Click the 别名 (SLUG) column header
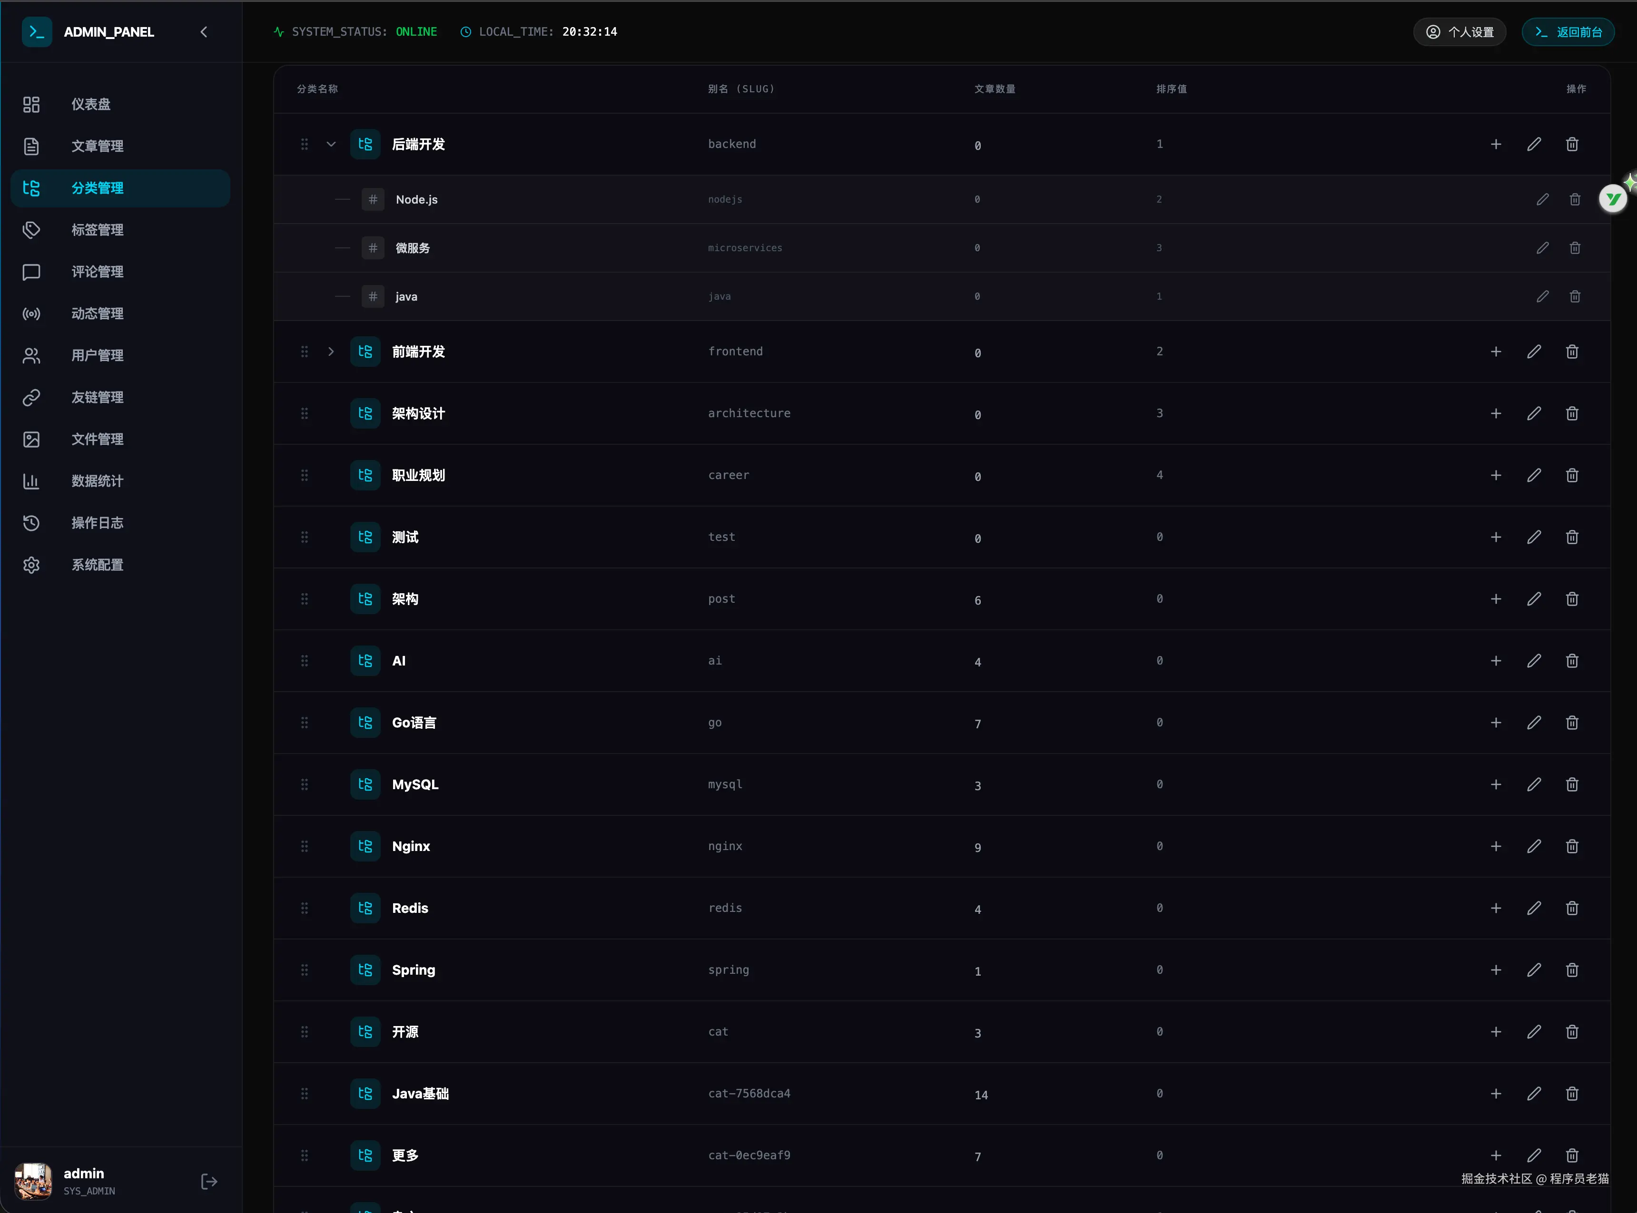 pyautogui.click(x=741, y=89)
